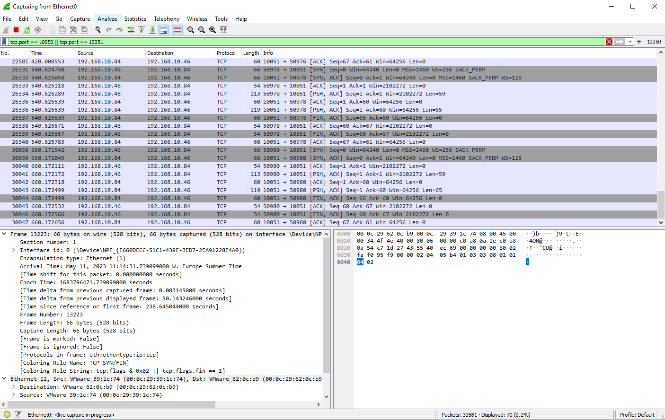665x420 pixels.
Task: Open display filter history dropdown
Action: [x=630, y=42]
